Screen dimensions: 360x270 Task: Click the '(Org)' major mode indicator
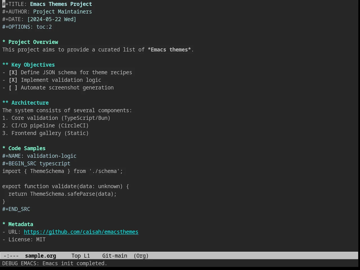coord(141,256)
